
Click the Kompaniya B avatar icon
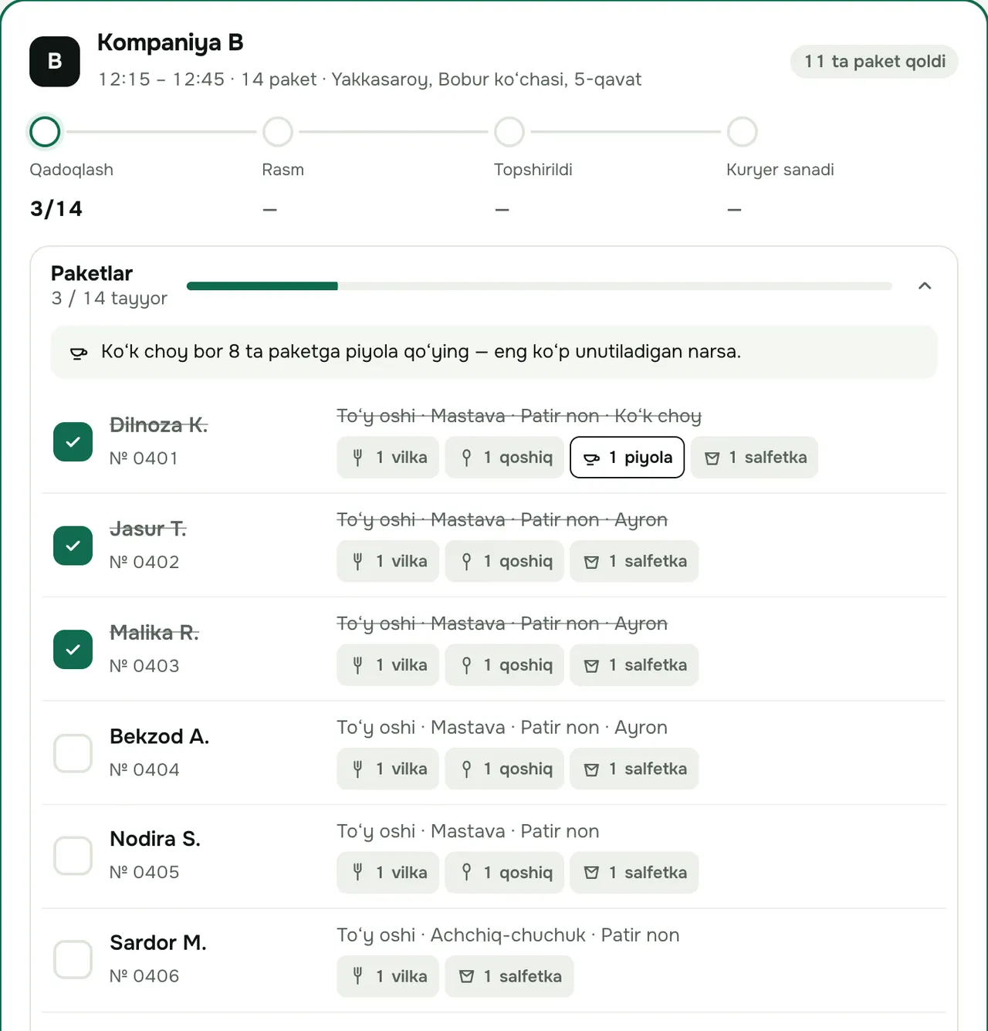click(x=55, y=61)
